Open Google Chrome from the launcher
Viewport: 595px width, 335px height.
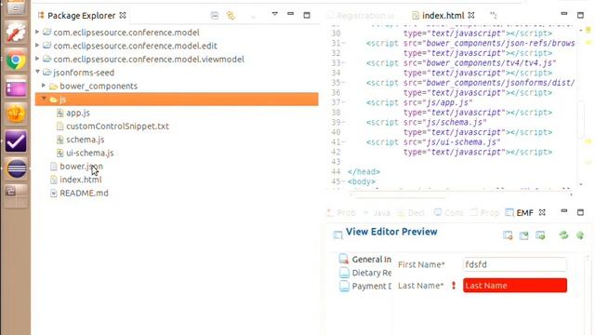tap(16, 60)
